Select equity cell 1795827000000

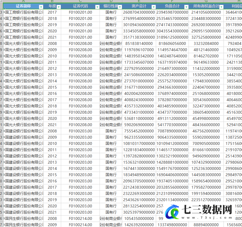click(206, 187)
